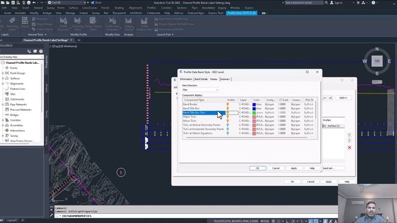Toggle visibility lightbulb for Band Title Box Text
Image resolution: width=397 pixels, height=223 pixels.
pos(228,113)
